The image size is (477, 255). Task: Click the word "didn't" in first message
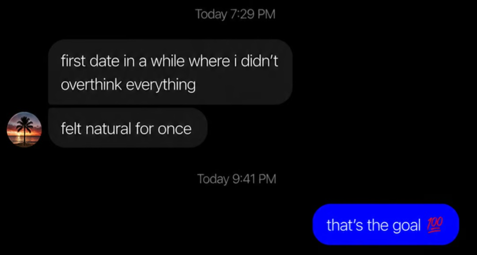260,61
